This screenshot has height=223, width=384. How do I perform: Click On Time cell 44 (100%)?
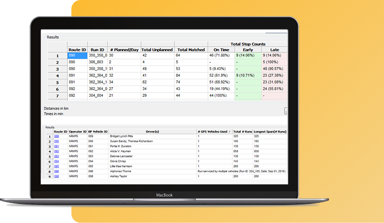[221, 96]
